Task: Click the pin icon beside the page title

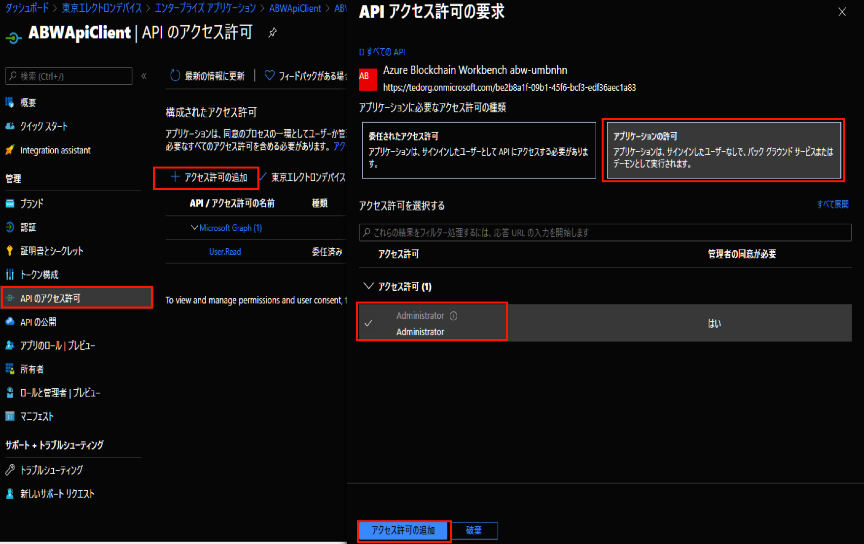Action: pyautogui.click(x=272, y=33)
